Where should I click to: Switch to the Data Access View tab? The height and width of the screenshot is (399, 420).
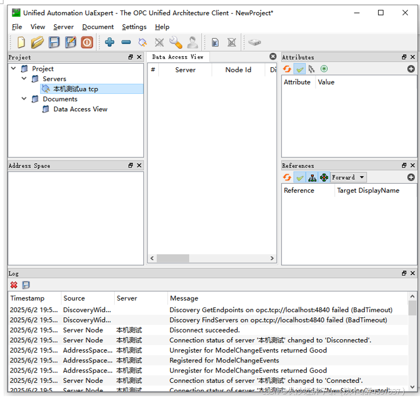pos(178,57)
